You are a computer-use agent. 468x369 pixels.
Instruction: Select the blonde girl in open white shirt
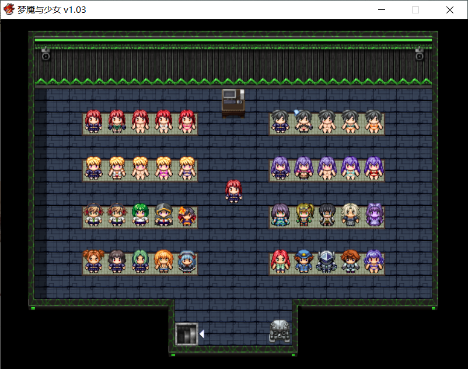(x=117, y=168)
